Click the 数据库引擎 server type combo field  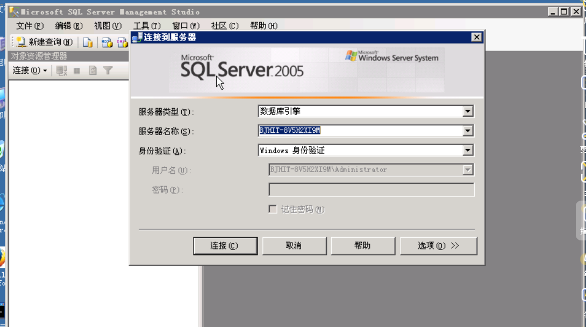[366, 111]
